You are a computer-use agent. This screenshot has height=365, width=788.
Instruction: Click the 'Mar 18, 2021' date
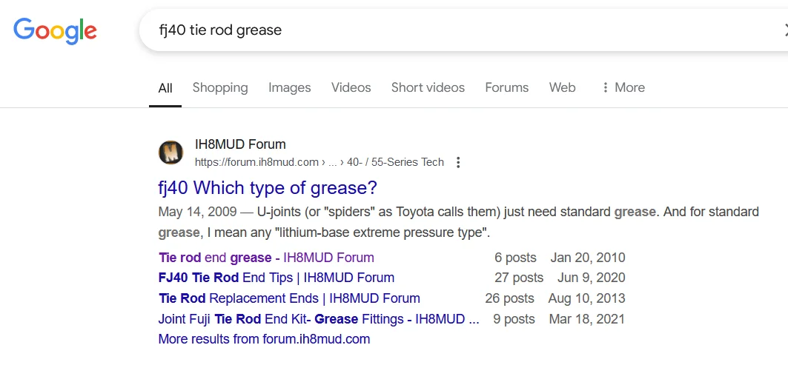pyautogui.click(x=587, y=319)
